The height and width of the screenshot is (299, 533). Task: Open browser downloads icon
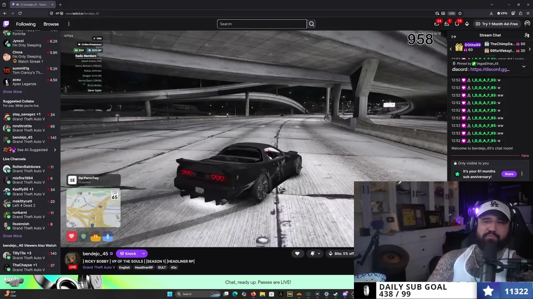pos(491,13)
